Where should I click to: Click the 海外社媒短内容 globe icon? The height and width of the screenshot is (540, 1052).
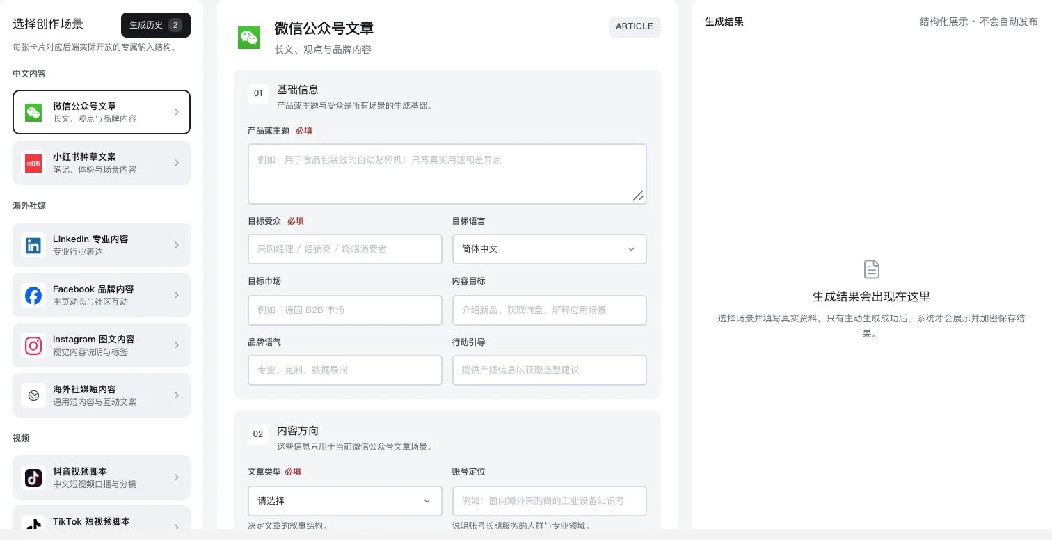[x=33, y=395]
